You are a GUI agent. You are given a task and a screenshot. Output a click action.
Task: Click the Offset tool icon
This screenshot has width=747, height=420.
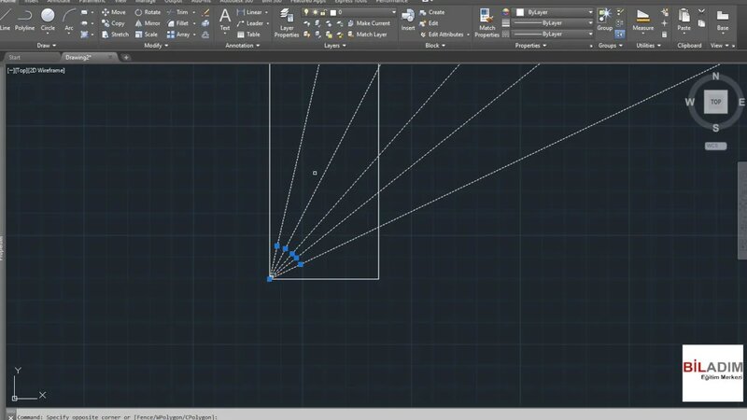(x=205, y=35)
